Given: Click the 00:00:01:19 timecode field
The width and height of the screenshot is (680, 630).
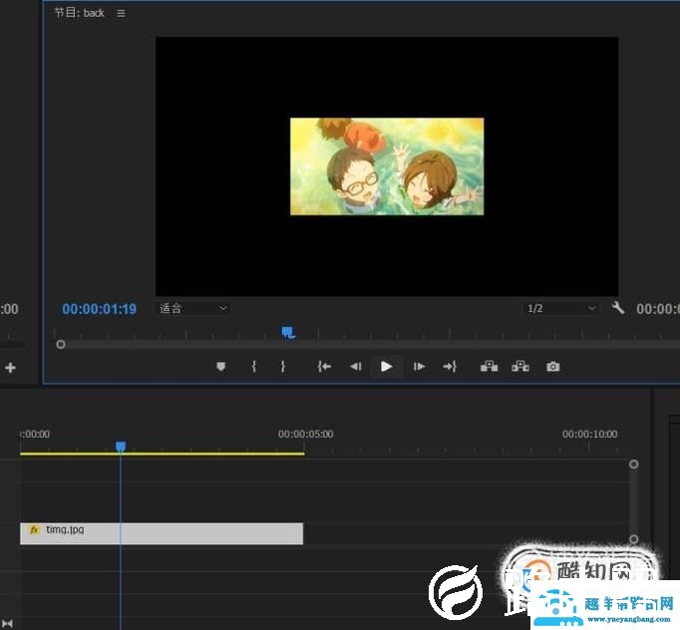Looking at the screenshot, I should pyautogui.click(x=99, y=309).
